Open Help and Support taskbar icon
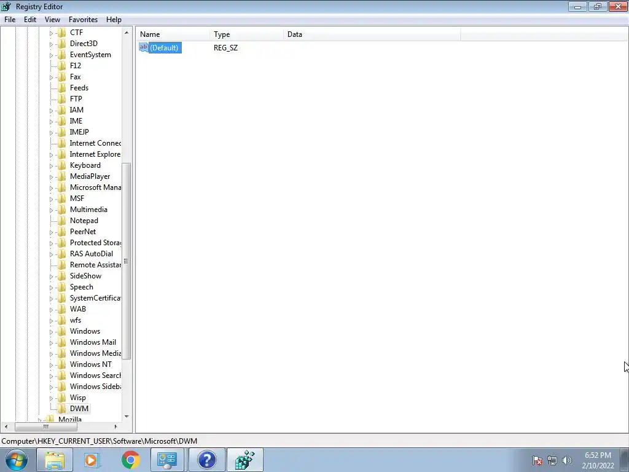 click(x=206, y=460)
